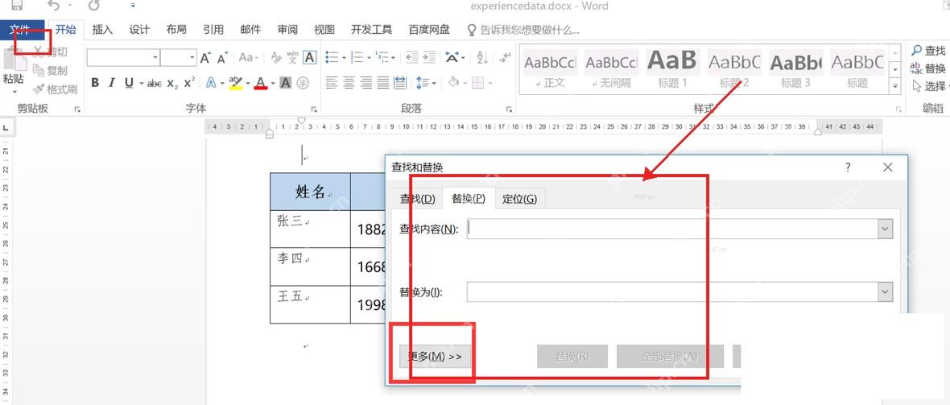Image resolution: width=950 pixels, height=405 pixels.
Task: Click the shading paint bucket icon
Action: 453,83
